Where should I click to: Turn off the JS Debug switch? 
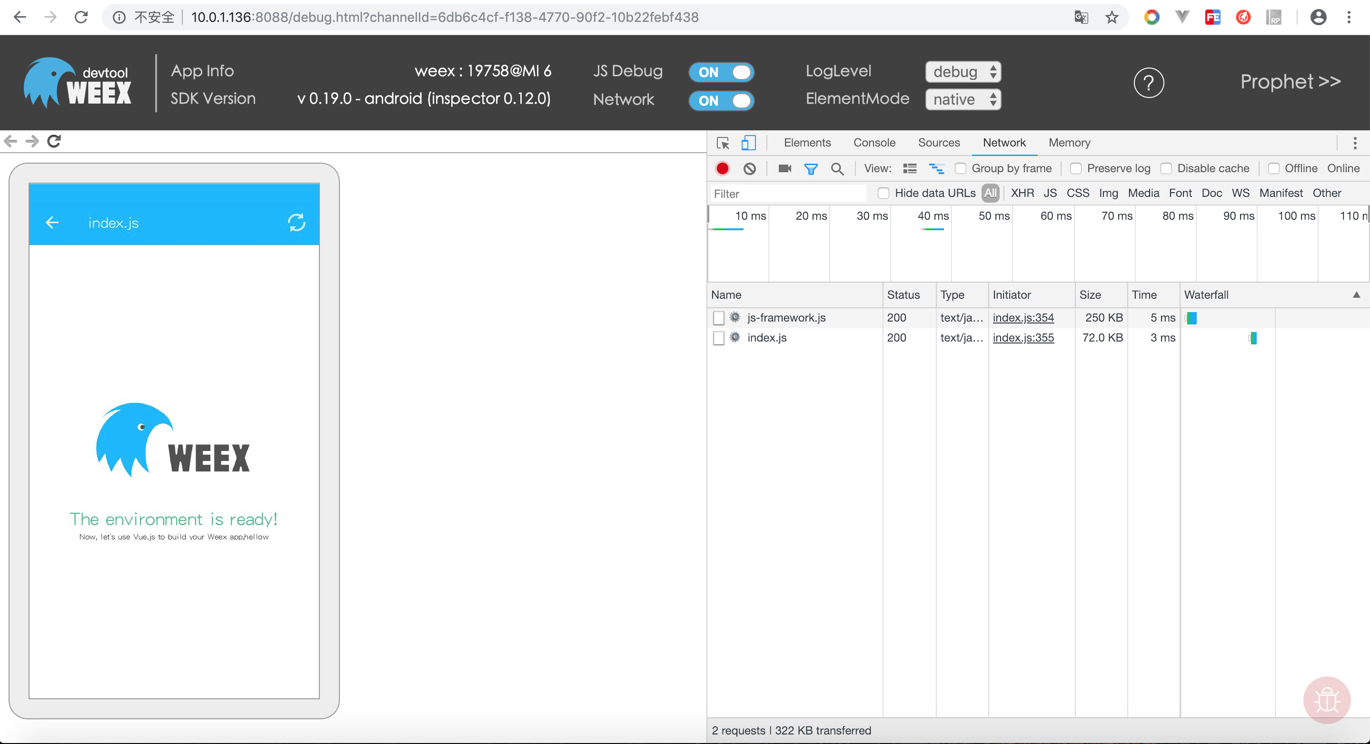[721, 72]
